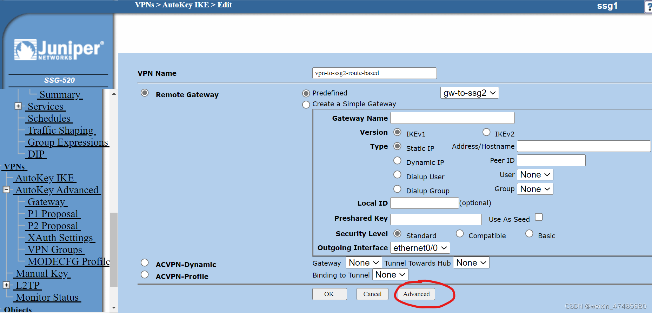Screen dimensions: 652x313
Task: Open the ACVPN Gateway dropdown
Action: 364,262
